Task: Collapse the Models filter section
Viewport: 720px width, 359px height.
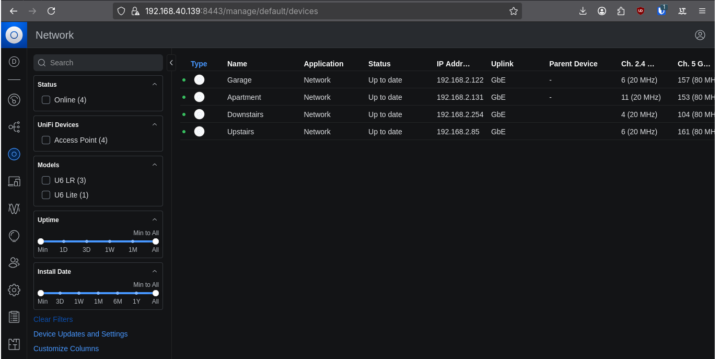Action: [x=154, y=165]
